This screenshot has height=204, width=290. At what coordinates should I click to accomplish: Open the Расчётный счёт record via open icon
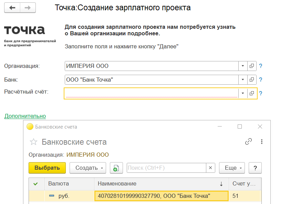252,93
